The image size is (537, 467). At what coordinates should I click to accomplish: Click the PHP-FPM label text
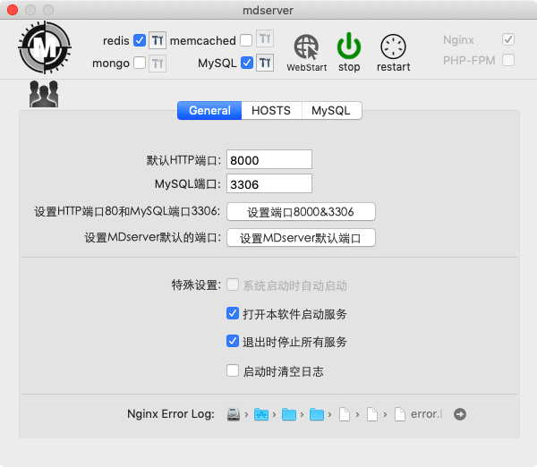[x=469, y=60]
